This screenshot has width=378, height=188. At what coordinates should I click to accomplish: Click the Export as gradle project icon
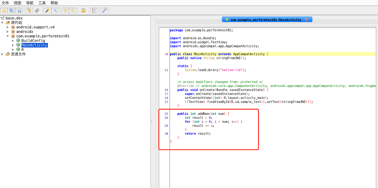tap(19, 10)
